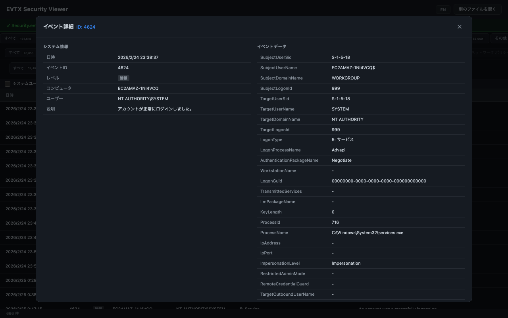Click the blue "ID: 4624" header text

(x=86, y=27)
